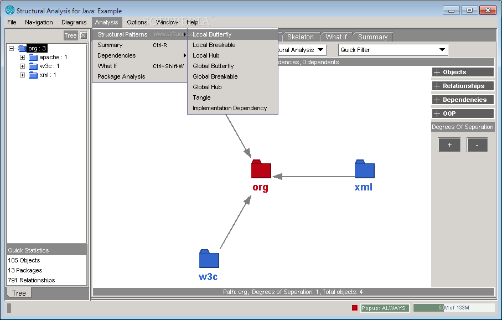Select 'apache : 1' tree label
Screen dimensions: 502x320
tap(53, 58)
